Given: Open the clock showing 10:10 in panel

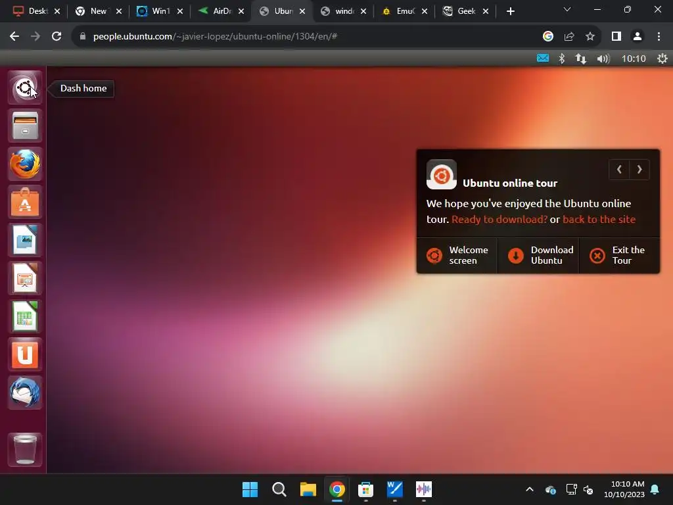Looking at the screenshot, I should [634, 59].
